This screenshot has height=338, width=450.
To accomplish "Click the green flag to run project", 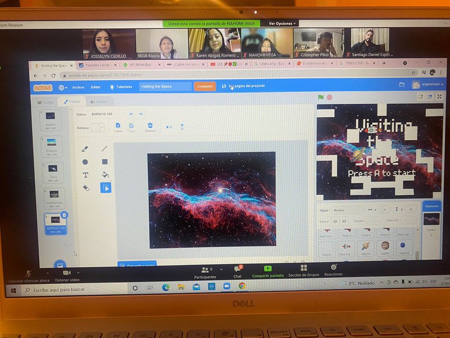I will coord(321,97).
